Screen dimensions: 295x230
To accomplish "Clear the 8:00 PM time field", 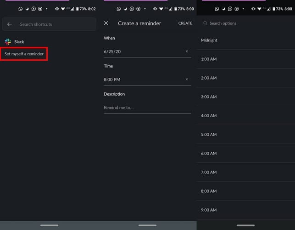I will [187, 80].
